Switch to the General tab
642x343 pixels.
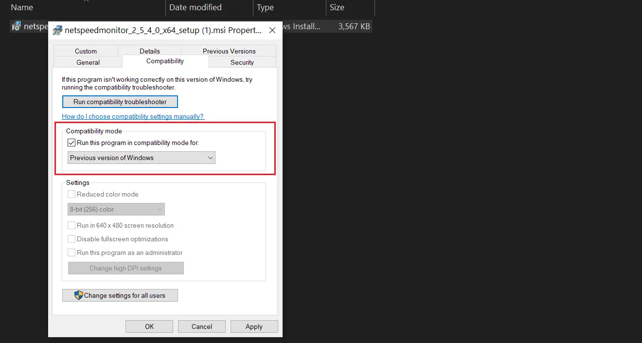click(x=88, y=62)
